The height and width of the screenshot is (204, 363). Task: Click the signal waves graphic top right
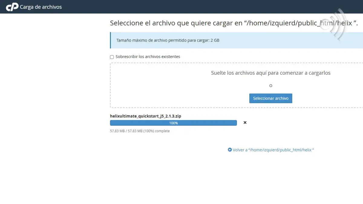point(336,24)
